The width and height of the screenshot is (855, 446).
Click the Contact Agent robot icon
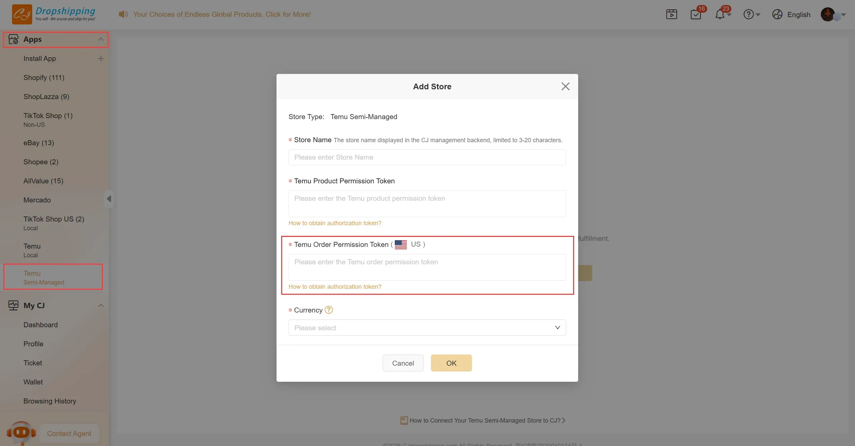point(21,433)
